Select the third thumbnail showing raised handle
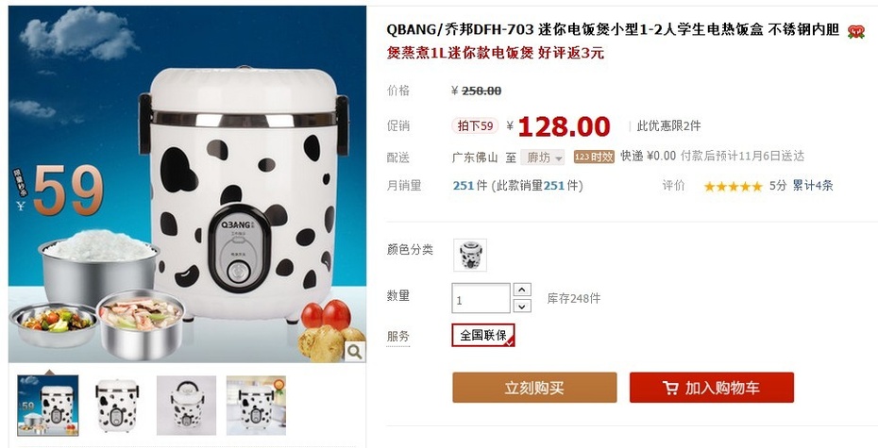The width and height of the screenshot is (878, 448). pyautogui.click(x=186, y=406)
